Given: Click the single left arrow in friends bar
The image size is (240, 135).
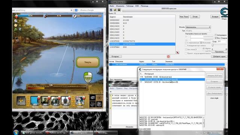Looking at the screenshot, I should [x=28, y=97].
